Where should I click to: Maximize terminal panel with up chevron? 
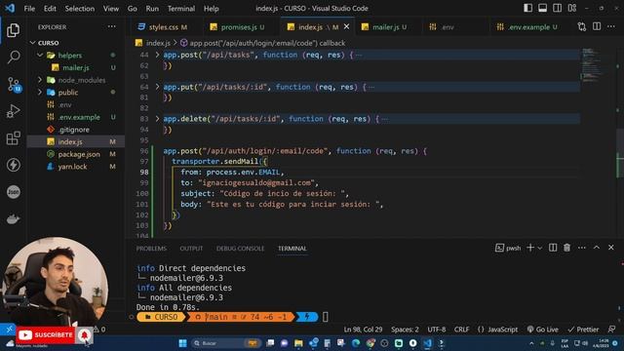point(597,248)
